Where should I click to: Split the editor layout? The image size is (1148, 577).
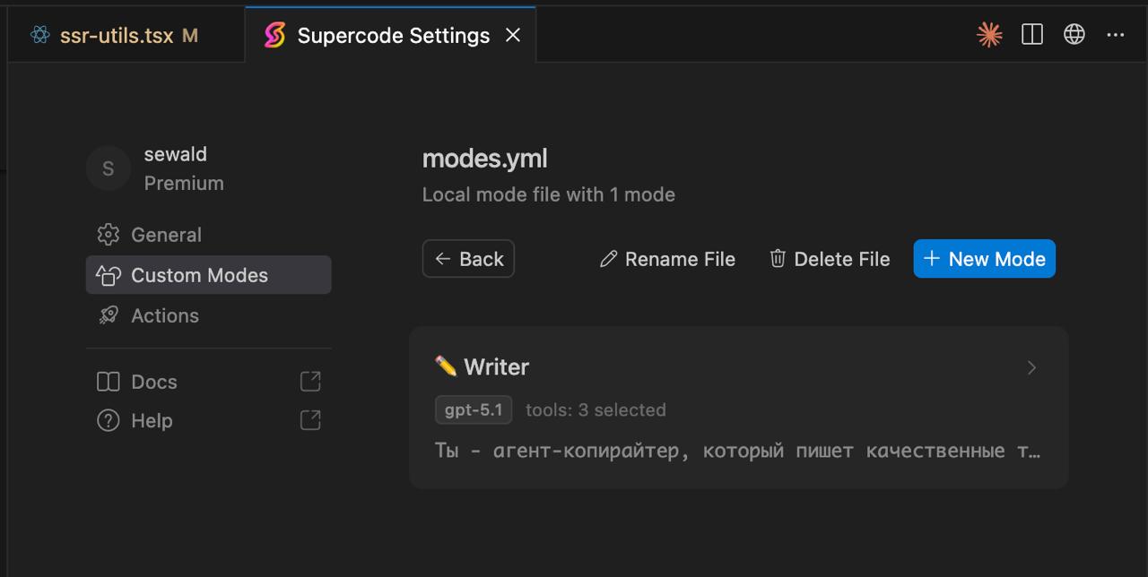point(1032,35)
